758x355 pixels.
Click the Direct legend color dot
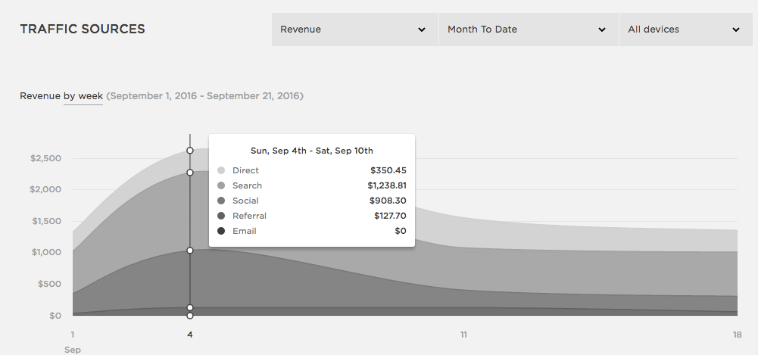pos(221,170)
